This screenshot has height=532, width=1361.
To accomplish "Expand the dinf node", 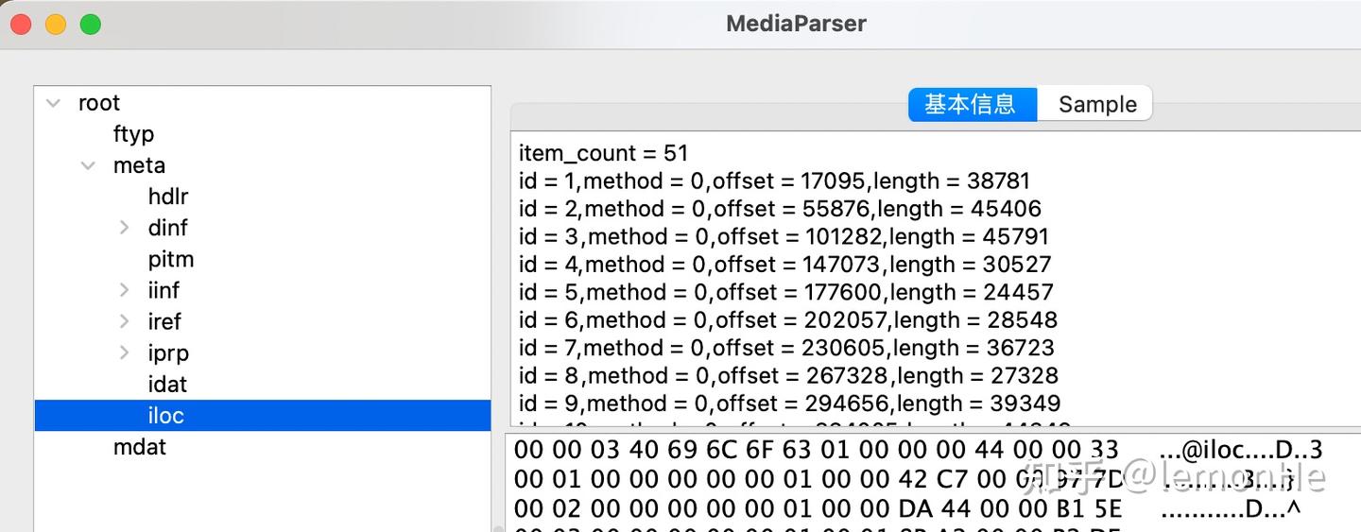I will [124, 228].
